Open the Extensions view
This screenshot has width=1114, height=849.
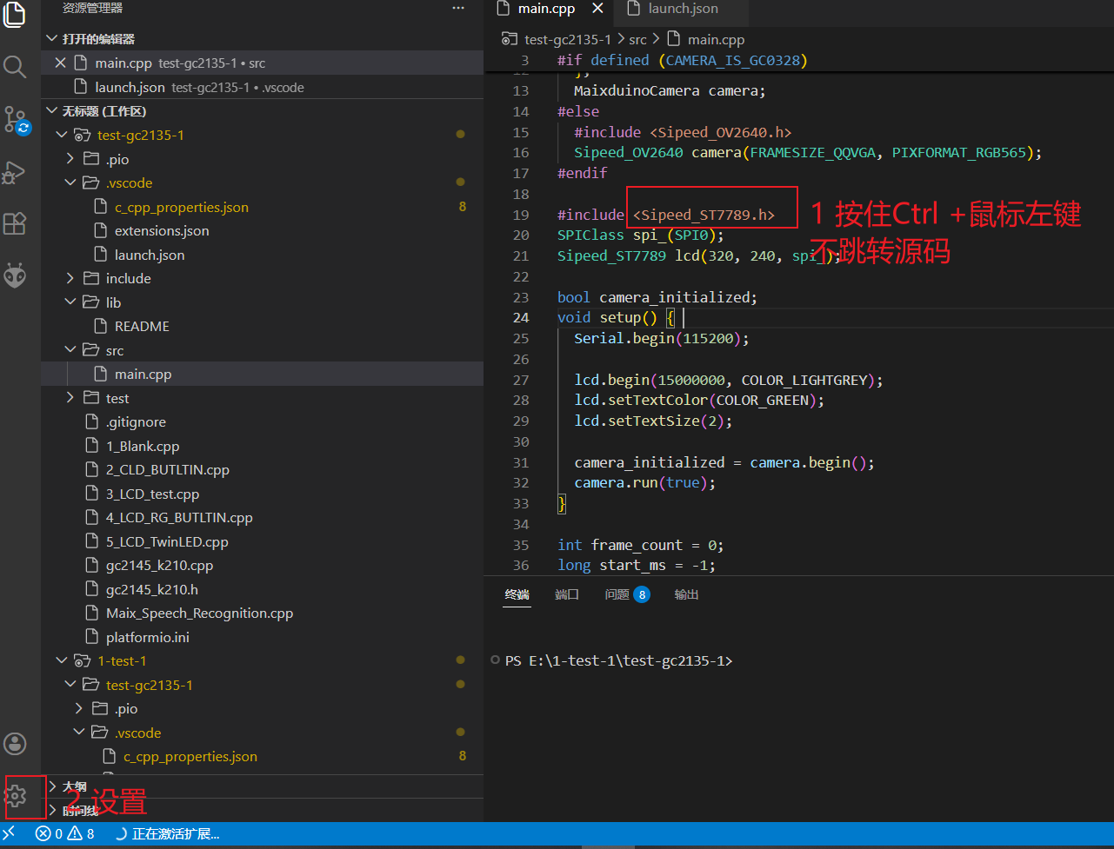click(15, 223)
